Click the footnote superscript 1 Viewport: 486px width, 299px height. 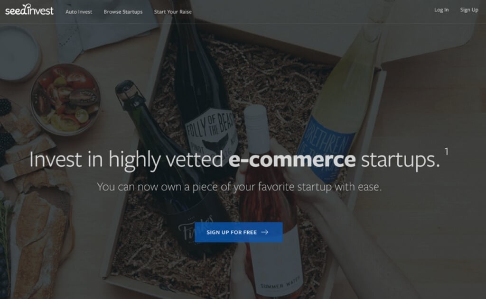446,151
